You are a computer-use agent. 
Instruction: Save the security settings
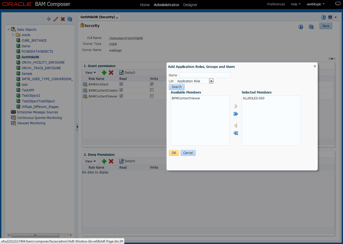pyautogui.click(x=326, y=26)
